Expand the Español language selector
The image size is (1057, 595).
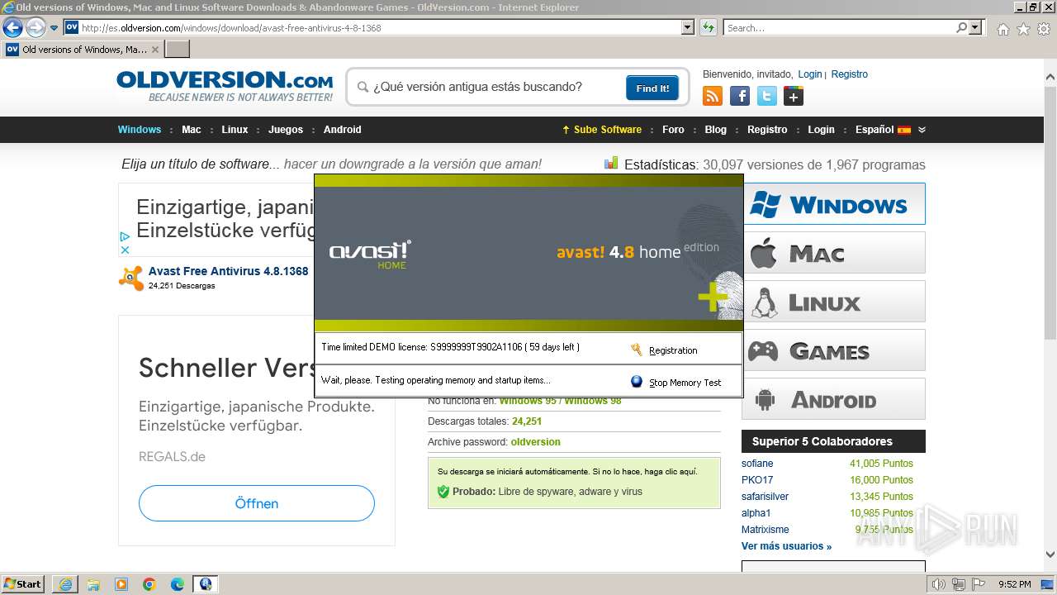(x=890, y=130)
